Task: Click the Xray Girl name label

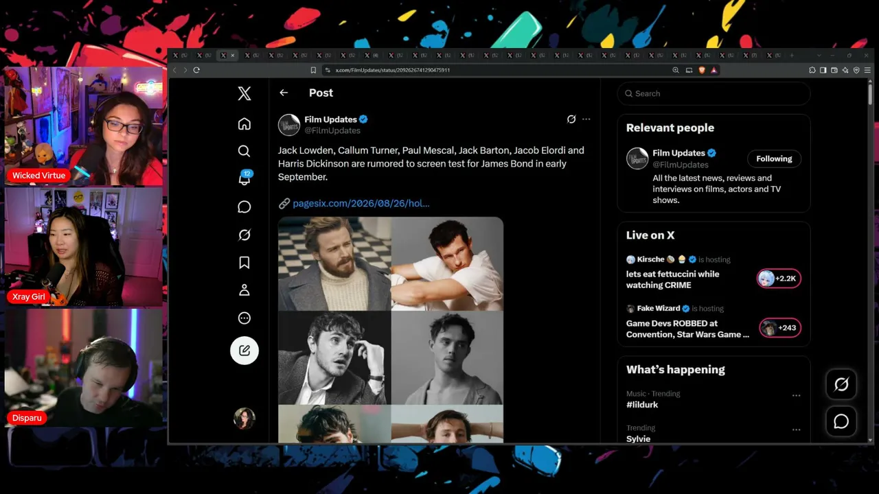Action: (29, 297)
